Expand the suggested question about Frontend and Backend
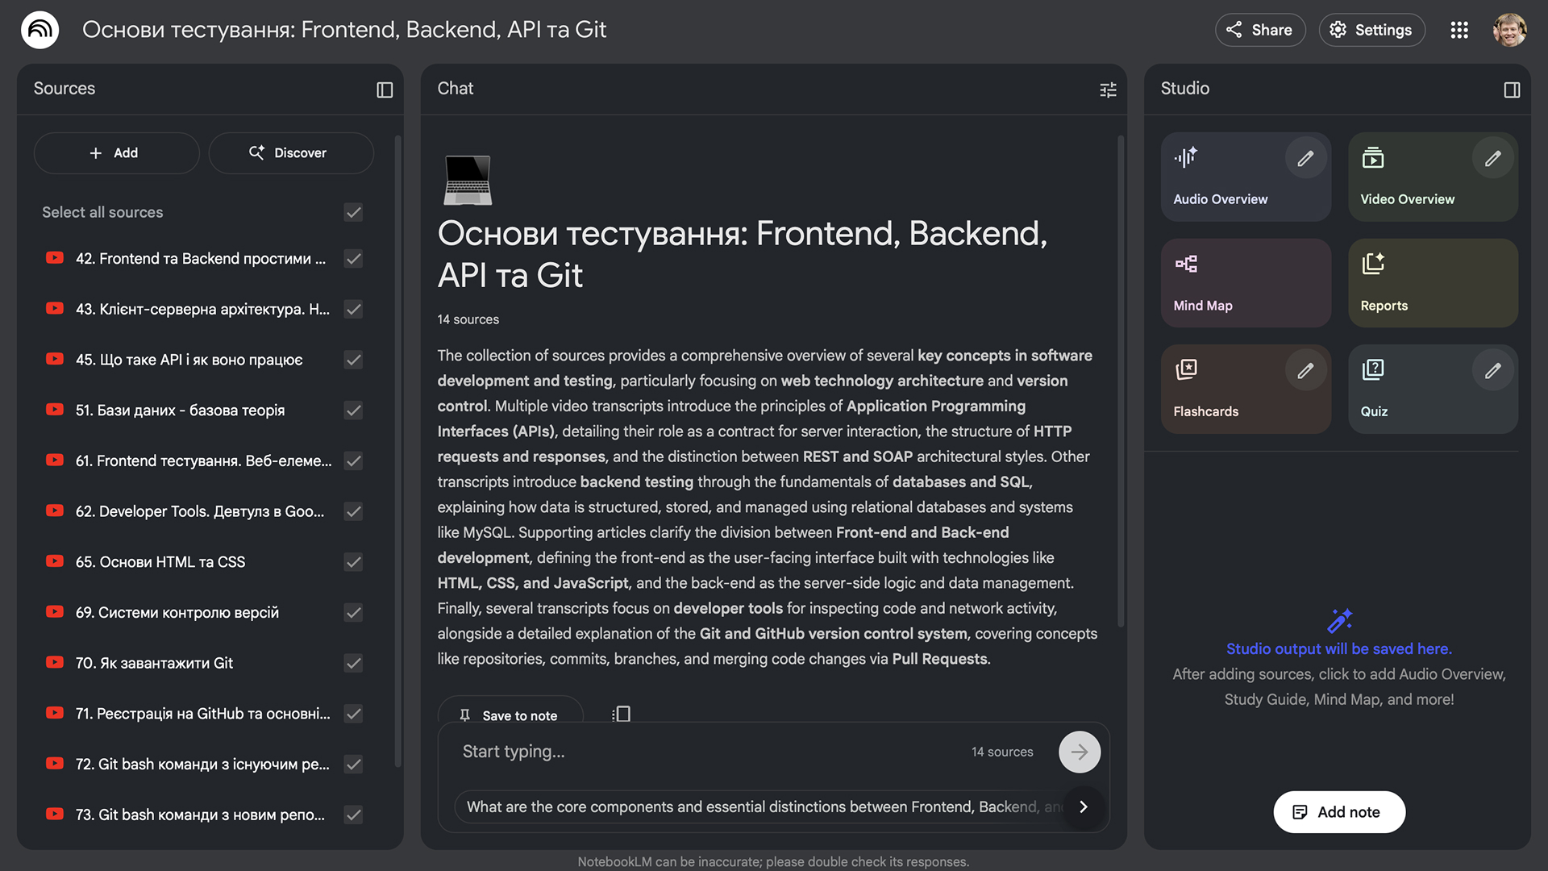1548x871 pixels. click(x=1083, y=807)
